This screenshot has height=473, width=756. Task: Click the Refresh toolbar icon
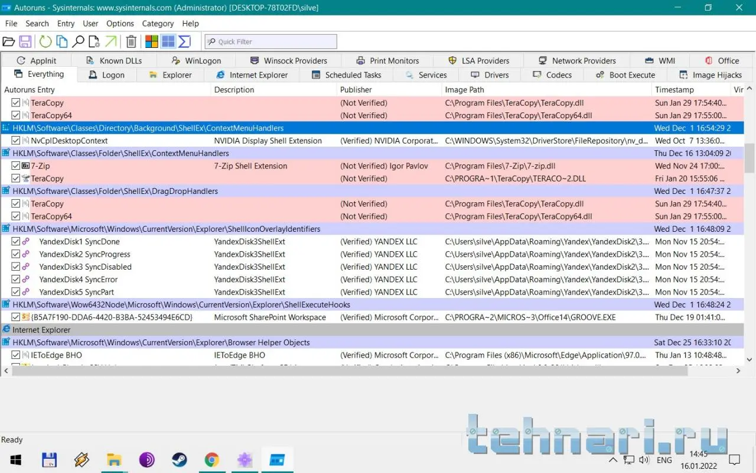pos(45,41)
